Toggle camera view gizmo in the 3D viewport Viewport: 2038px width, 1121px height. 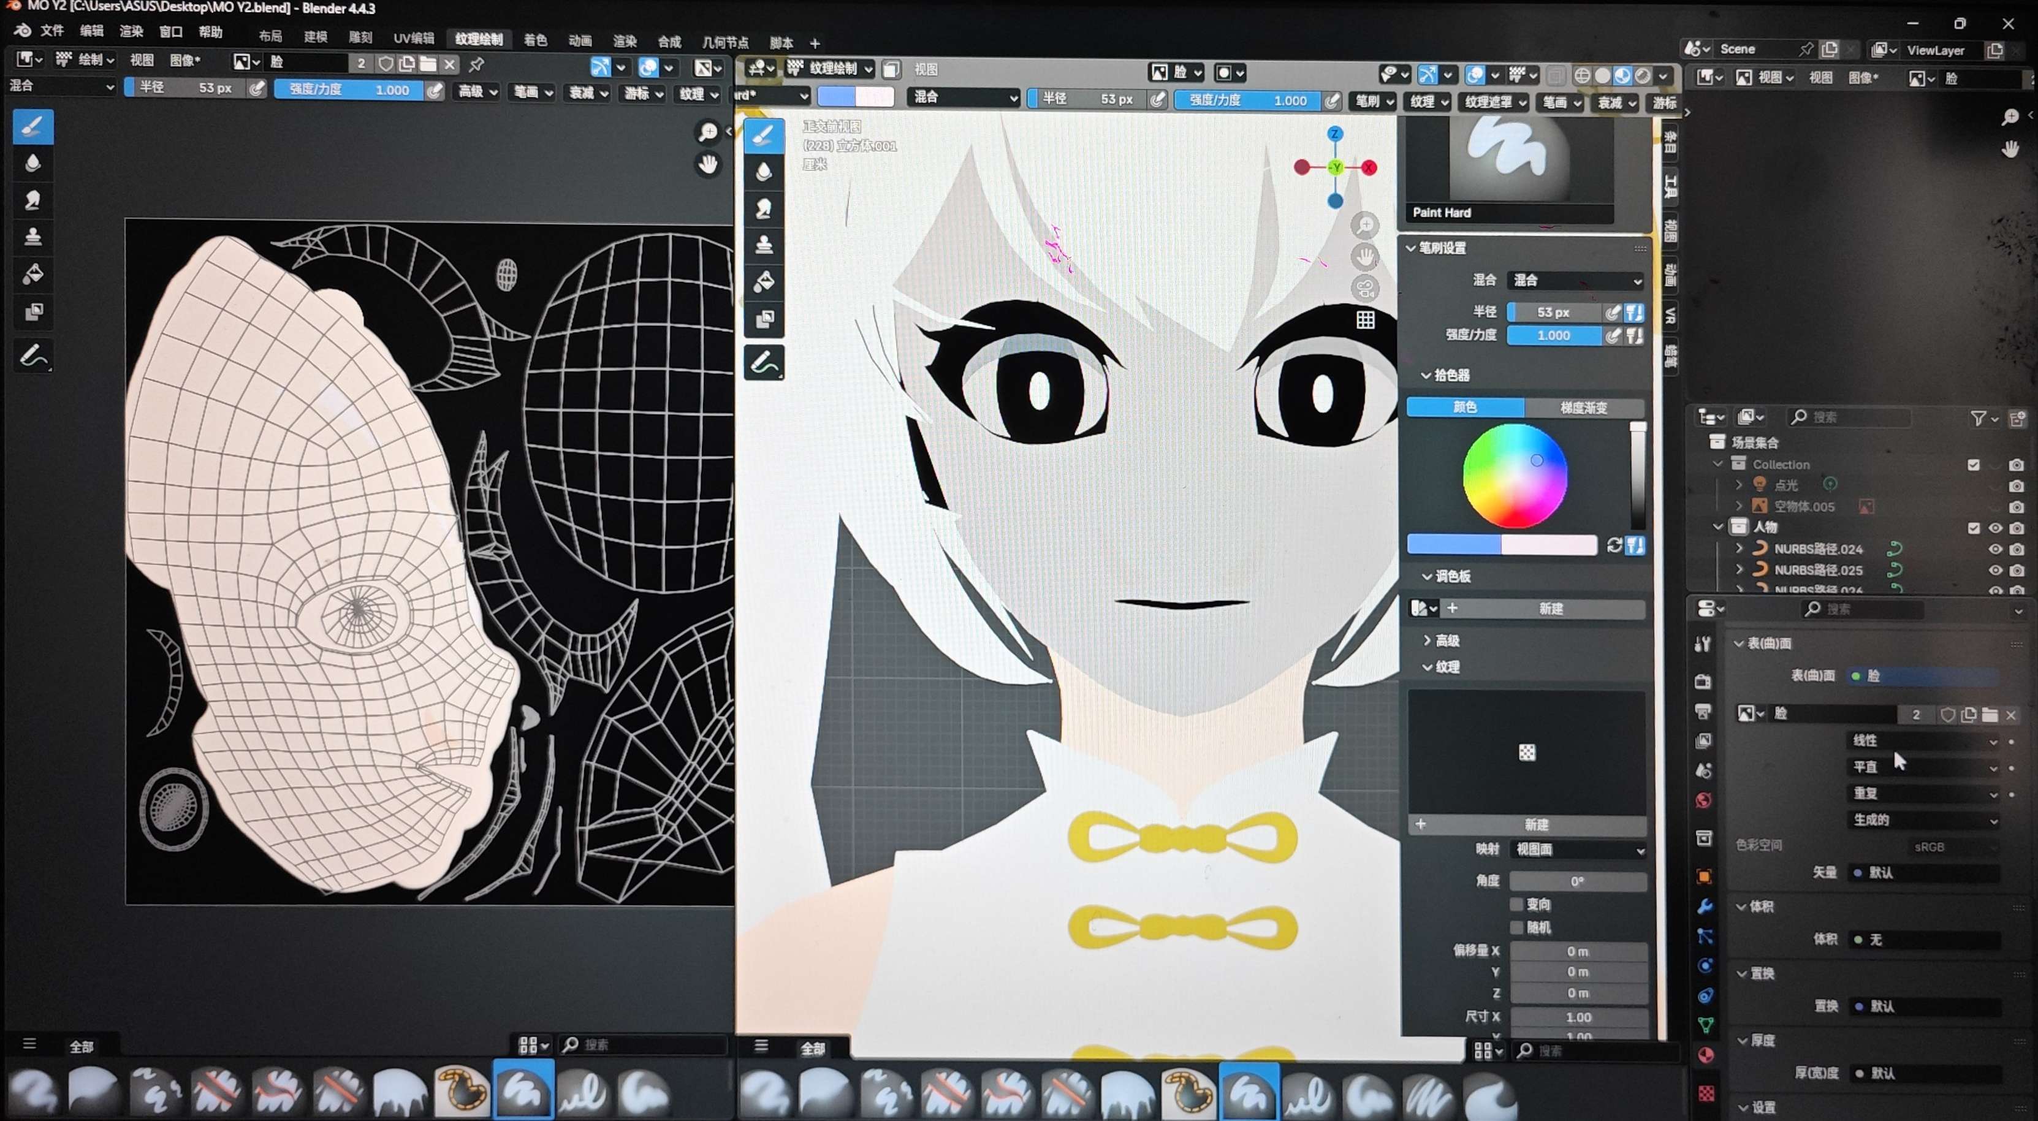[1365, 288]
